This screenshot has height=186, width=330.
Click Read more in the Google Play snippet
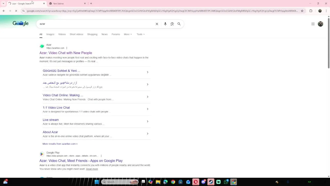coord(92,169)
